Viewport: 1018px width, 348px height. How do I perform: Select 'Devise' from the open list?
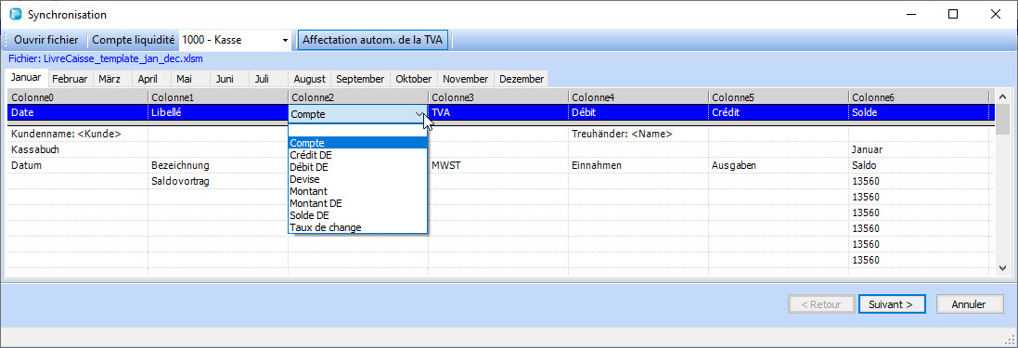coord(304,179)
